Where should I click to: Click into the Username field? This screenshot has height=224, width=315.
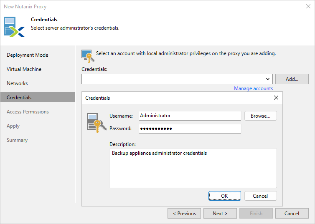(x=190, y=116)
